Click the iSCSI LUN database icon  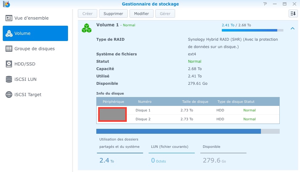9,79
